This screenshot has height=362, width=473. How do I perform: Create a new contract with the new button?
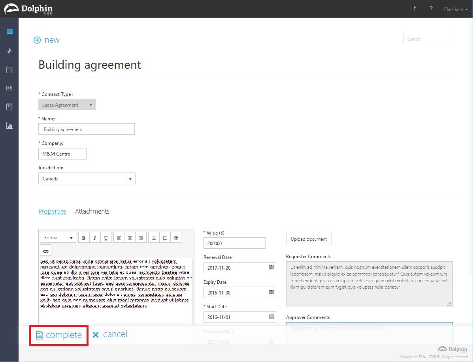47,40
